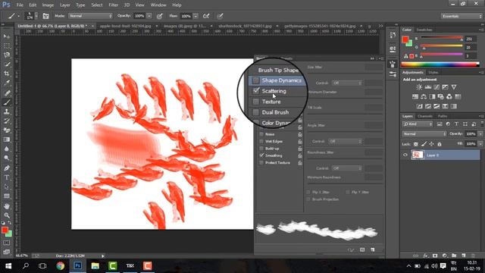Click the Layer 0 thumbnail

(417, 155)
